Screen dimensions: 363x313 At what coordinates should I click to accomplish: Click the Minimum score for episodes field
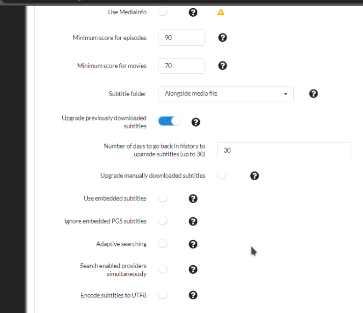(181, 38)
